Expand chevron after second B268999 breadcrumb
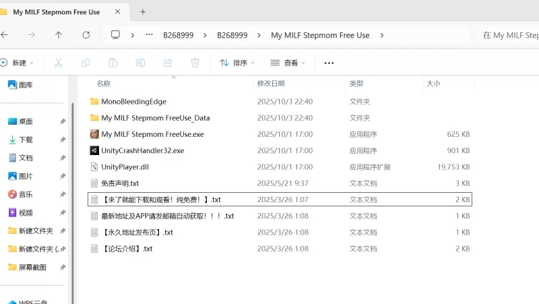539x304 pixels. 259,35
